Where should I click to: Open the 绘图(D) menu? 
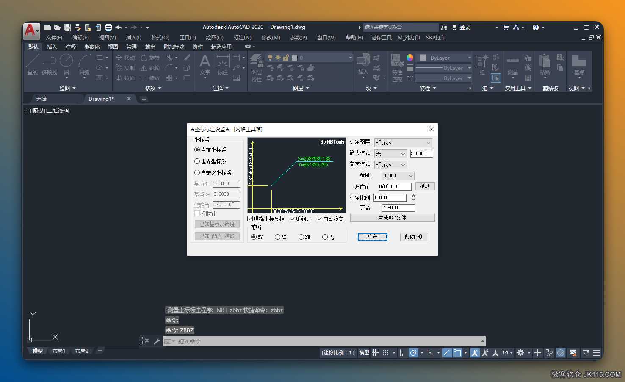pos(215,38)
